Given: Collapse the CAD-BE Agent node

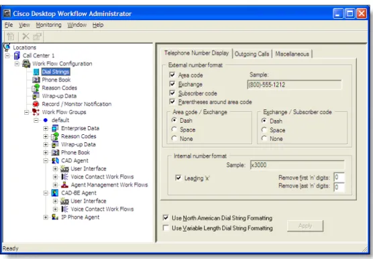Looking at the screenshot, I should pos(46,193).
